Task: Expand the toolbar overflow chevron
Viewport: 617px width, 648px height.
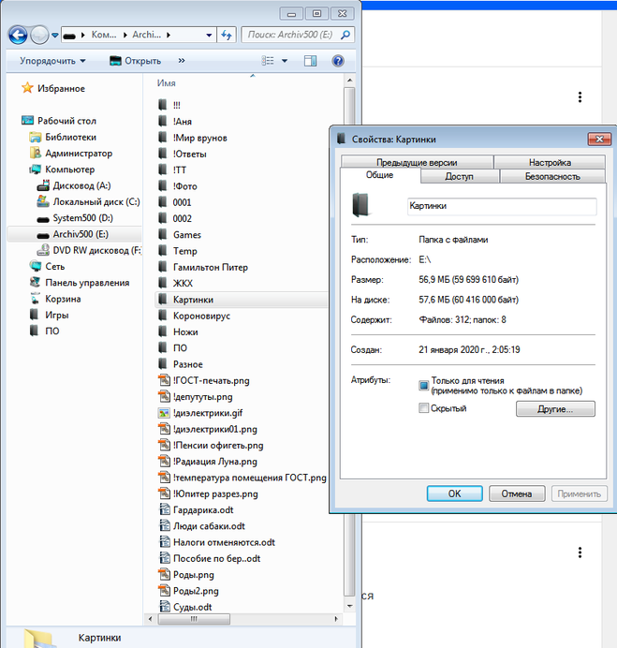Action: (x=181, y=61)
